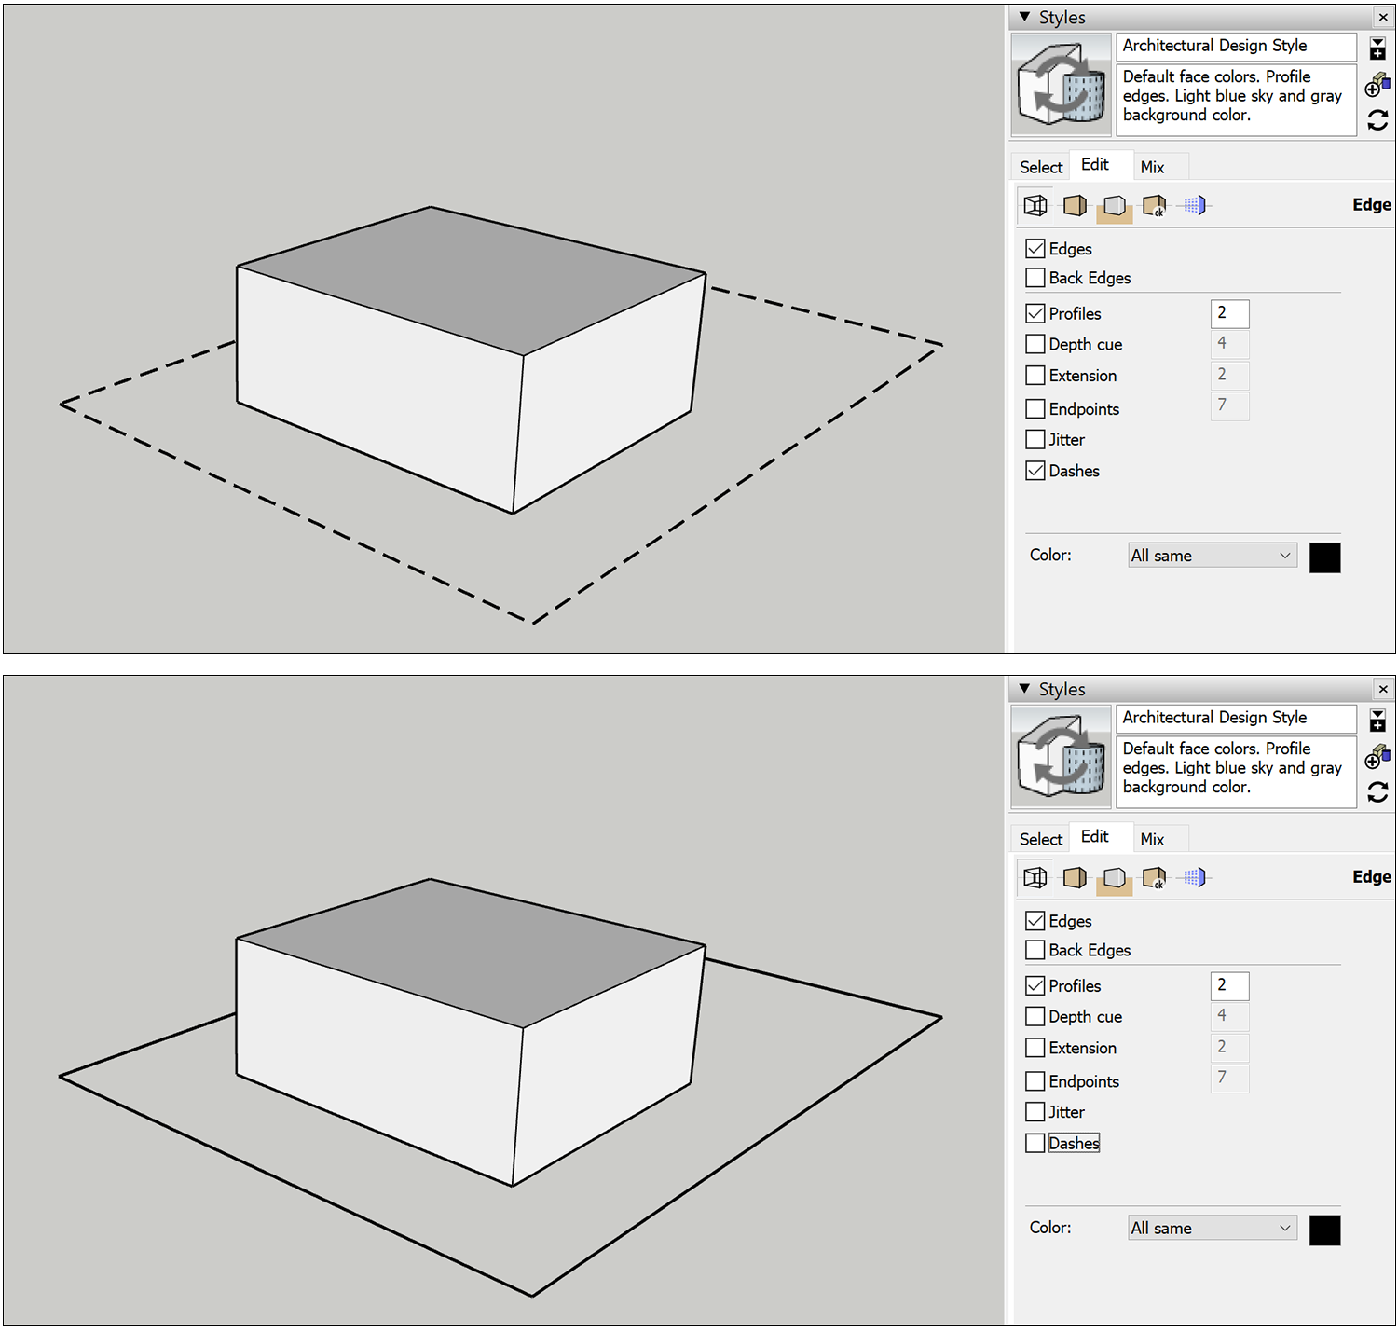Click Profiles width field in lower panel
The height and width of the screenshot is (1333, 1398).
1229,985
